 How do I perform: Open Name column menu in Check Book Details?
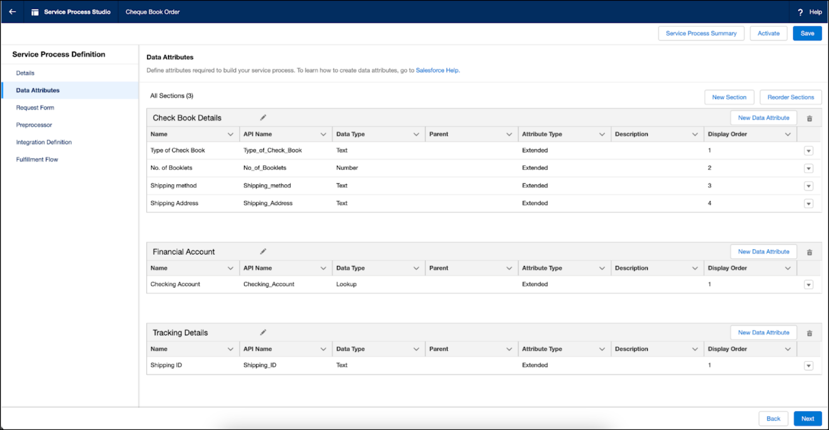[231, 135]
